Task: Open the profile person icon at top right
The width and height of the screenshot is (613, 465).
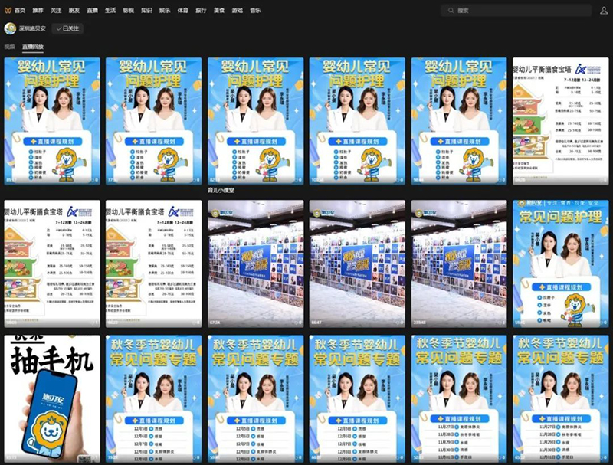Action: (x=602, y=9)
